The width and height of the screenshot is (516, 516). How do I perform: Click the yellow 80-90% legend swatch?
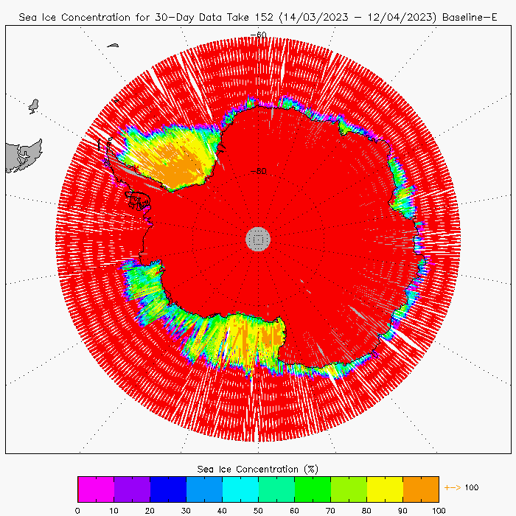(x=384, y=489)
